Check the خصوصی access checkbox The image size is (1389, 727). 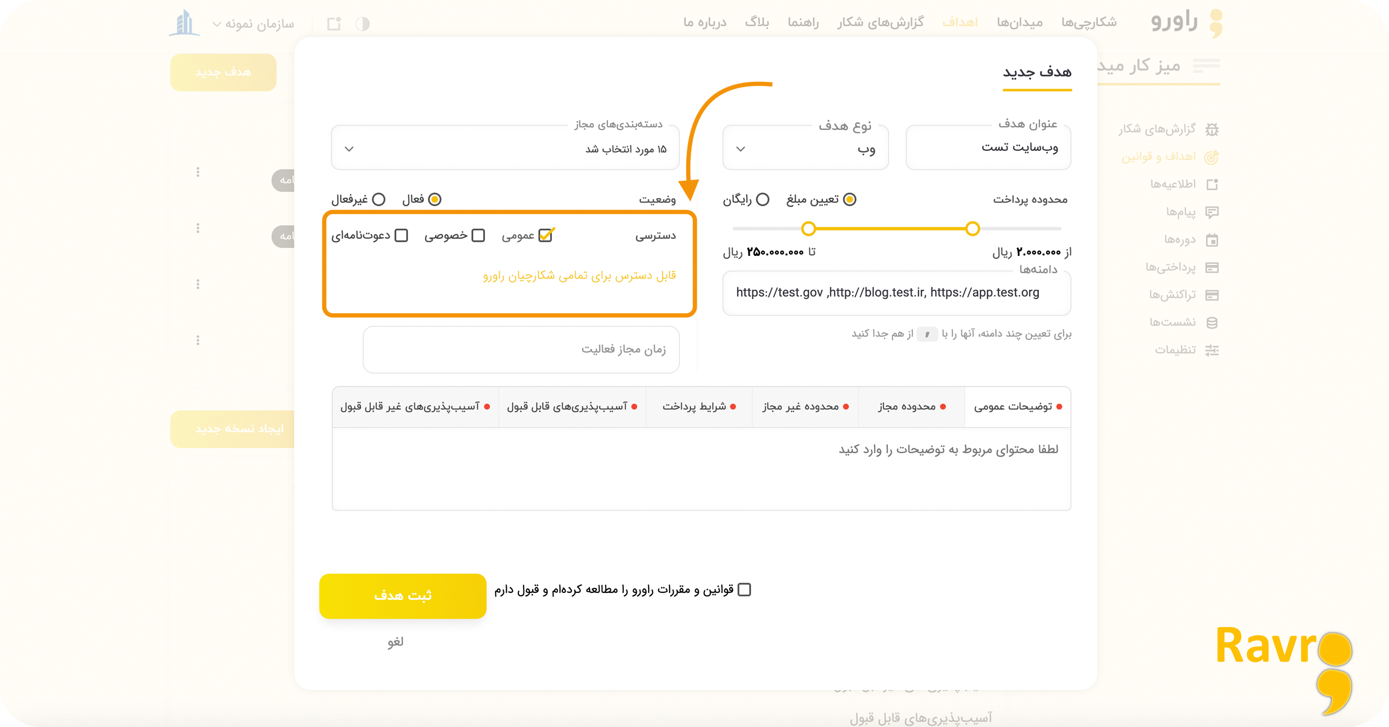(x=478, y=236)
